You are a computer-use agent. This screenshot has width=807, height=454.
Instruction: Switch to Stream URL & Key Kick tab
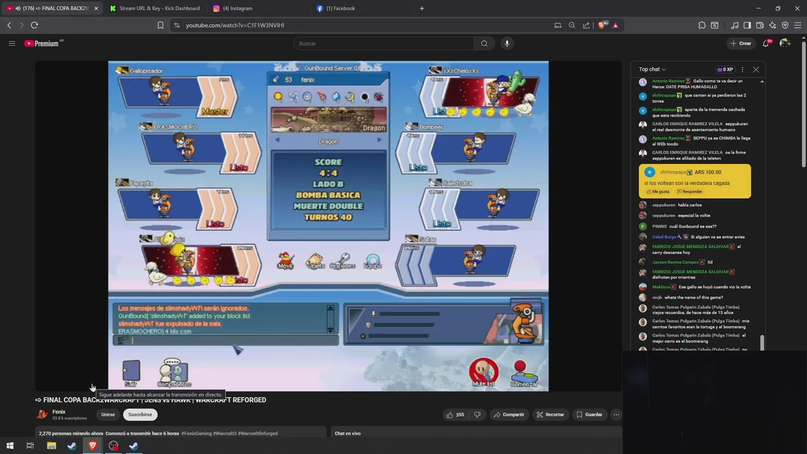[154, 8]
